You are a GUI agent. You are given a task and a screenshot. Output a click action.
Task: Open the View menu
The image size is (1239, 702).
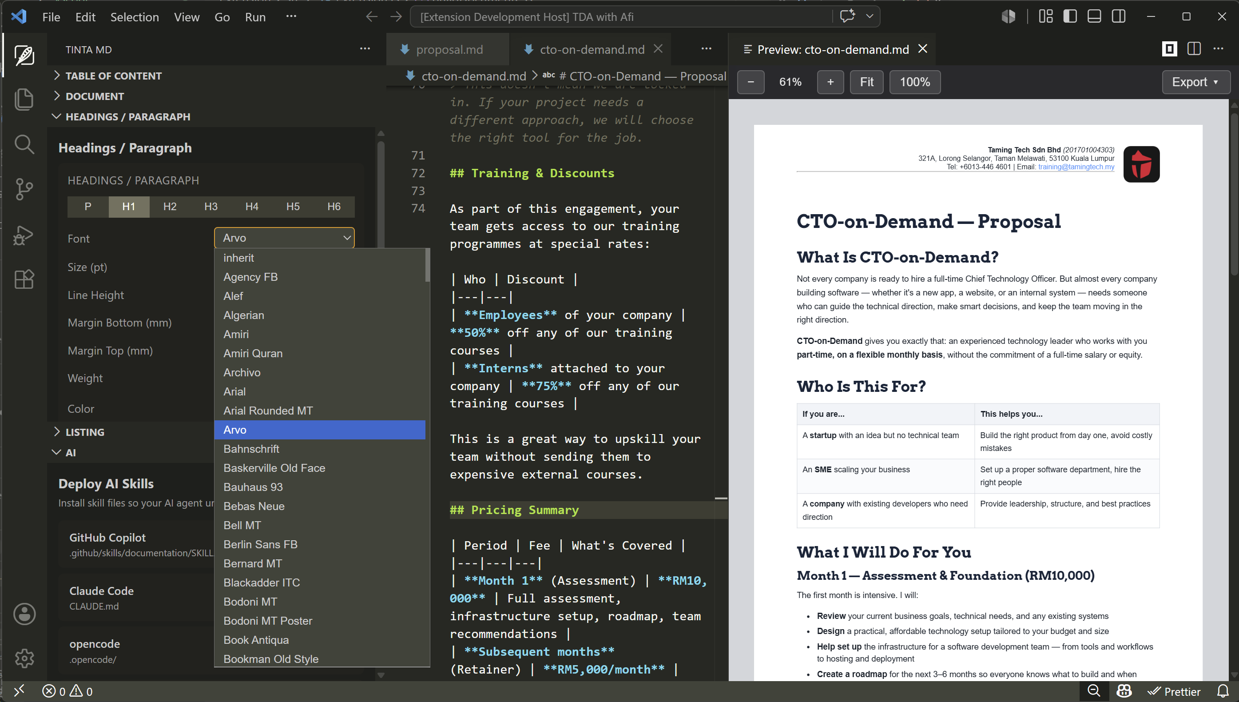pos(187,17)
